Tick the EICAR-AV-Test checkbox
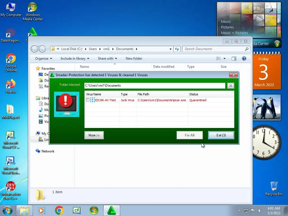 pyautogui.click(x=88, y=100)
